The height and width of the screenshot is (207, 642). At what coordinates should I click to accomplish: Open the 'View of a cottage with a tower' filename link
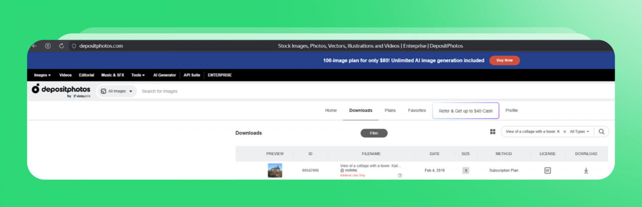click(x=370, y=166)
